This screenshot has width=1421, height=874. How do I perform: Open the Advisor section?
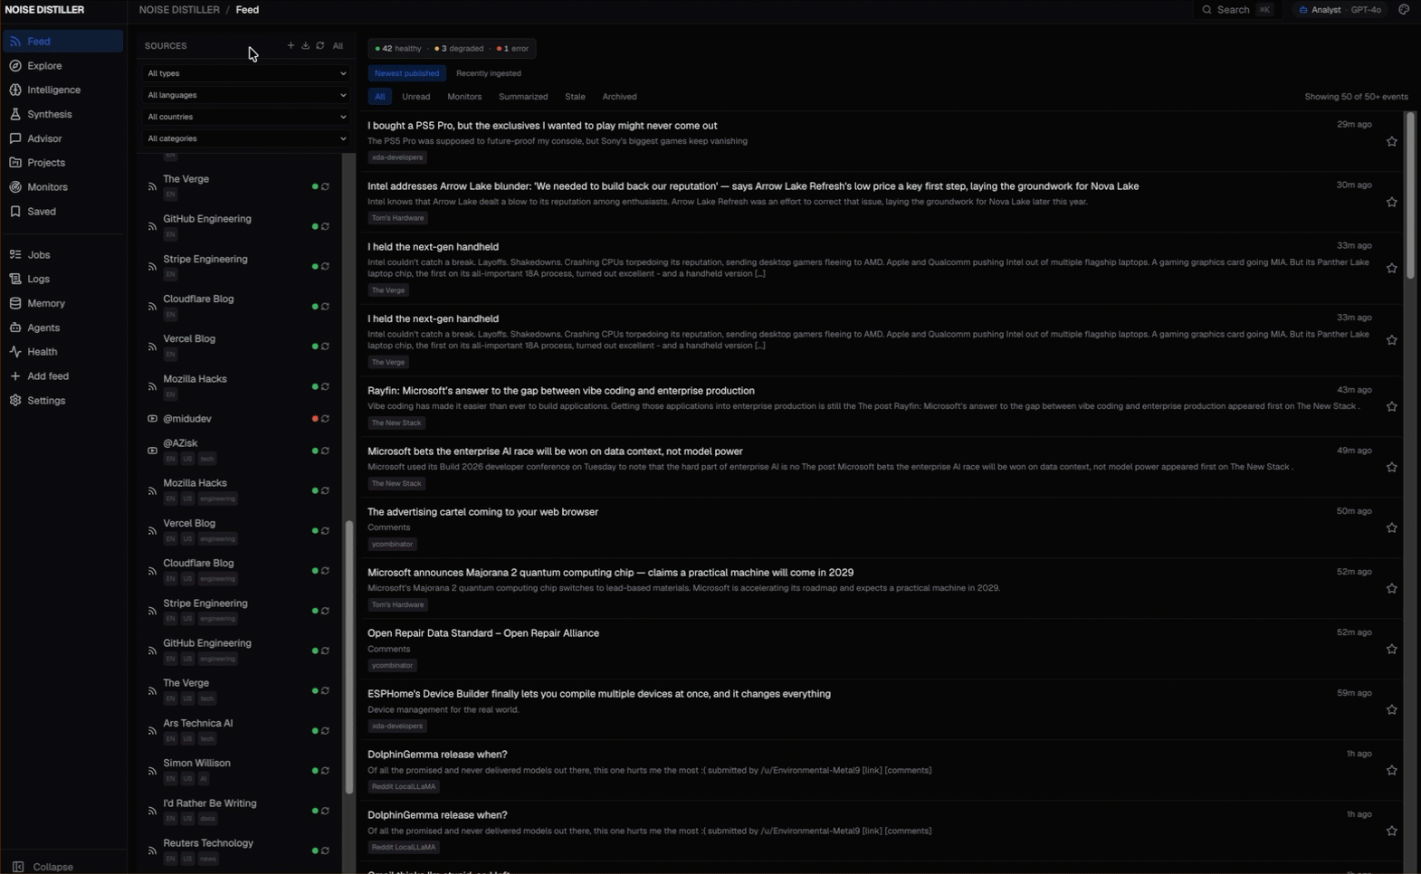pyautogui.click(x=62, y=139)
